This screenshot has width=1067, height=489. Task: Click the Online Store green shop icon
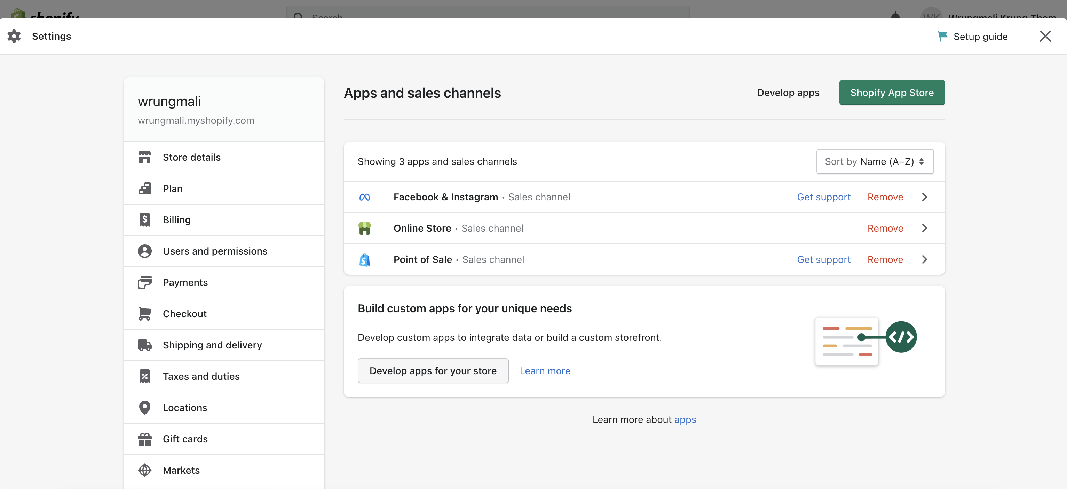coord(364,228)
